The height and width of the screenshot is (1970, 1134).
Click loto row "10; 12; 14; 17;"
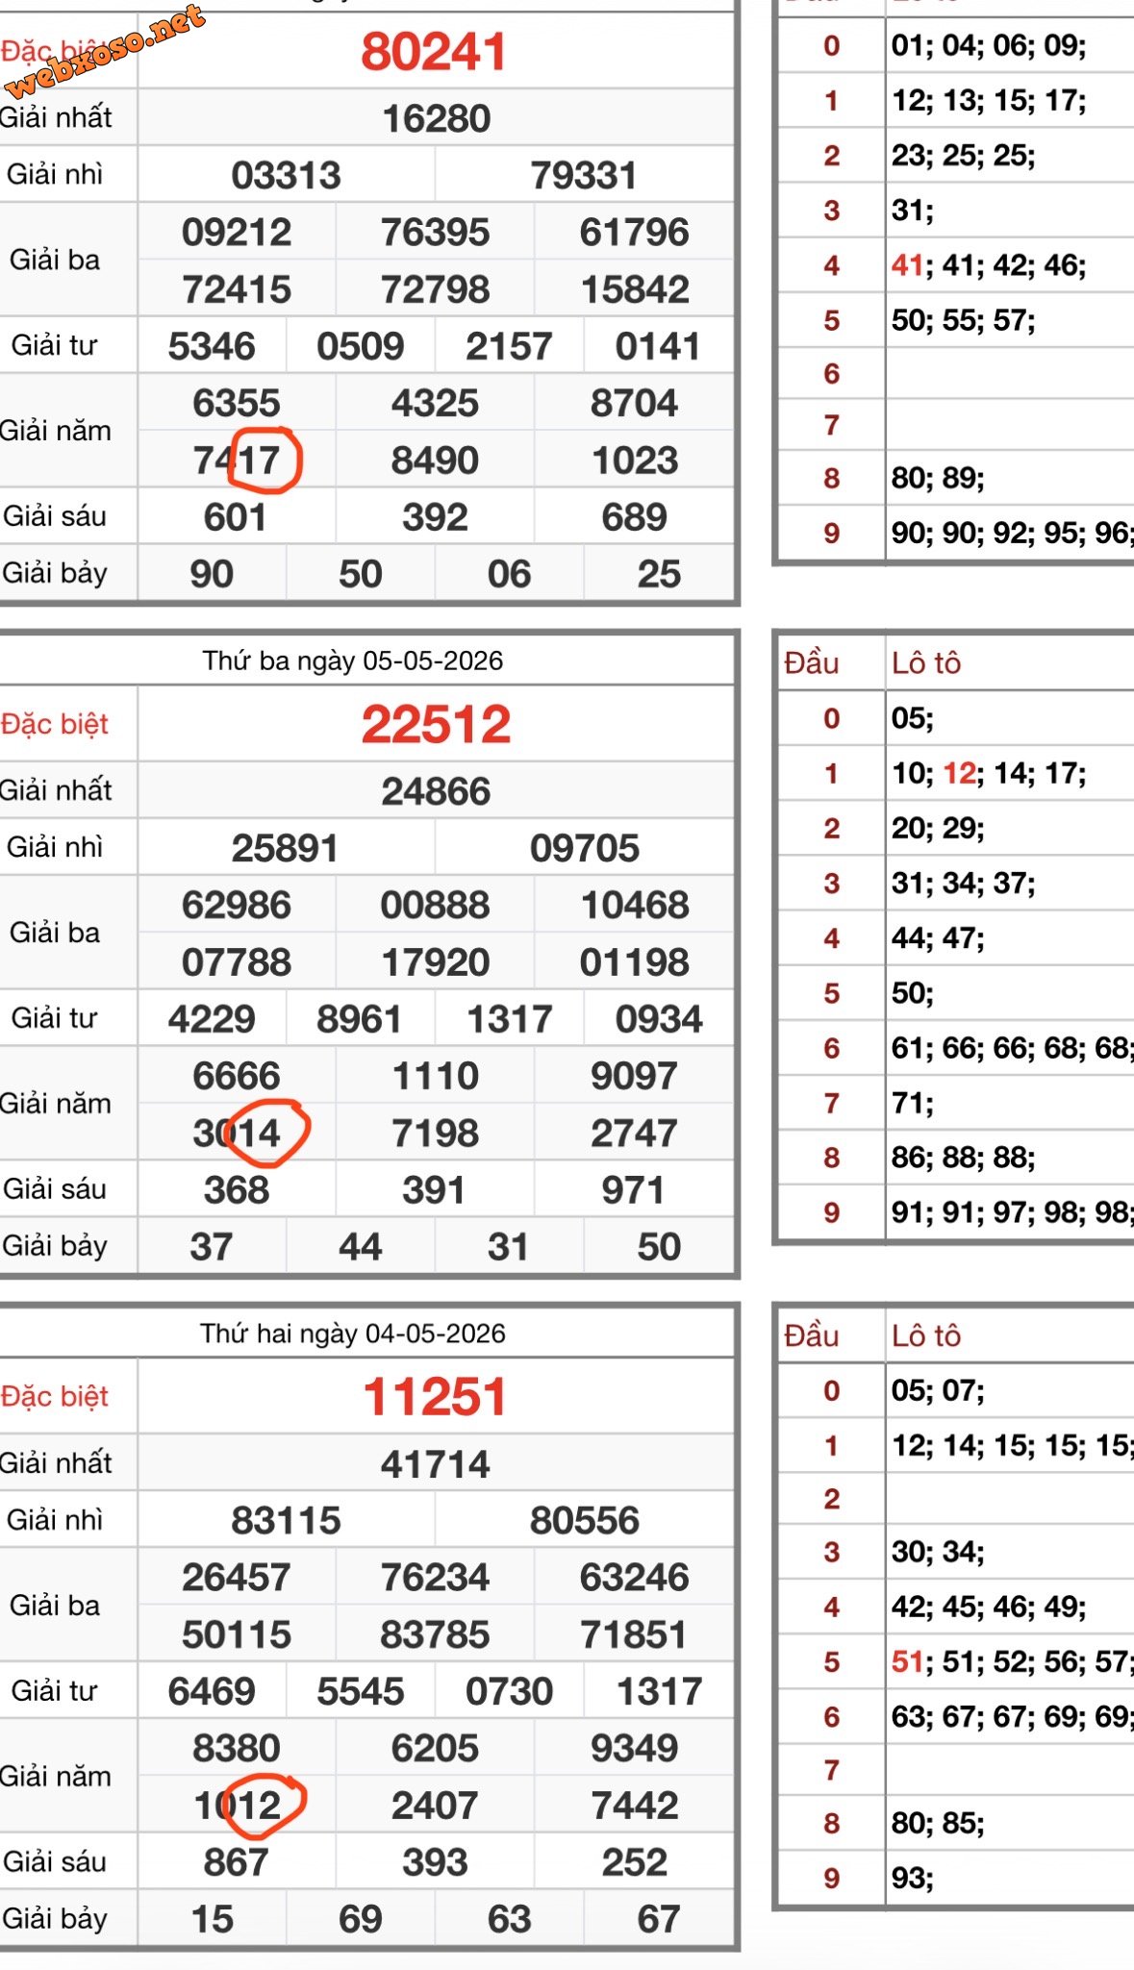pos(989,773)
